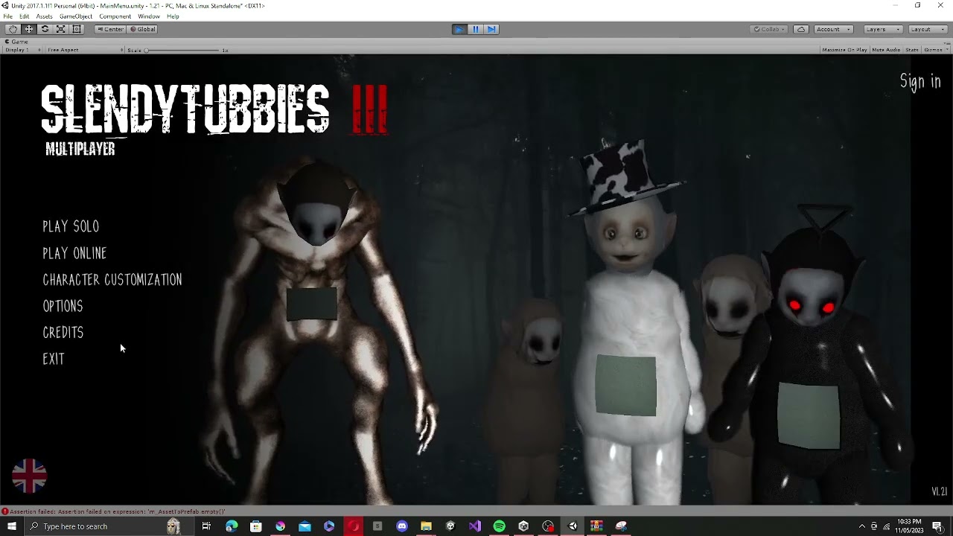Stop play mode with Play button
This screenshot has height=536, width=953.
tap(459, 29)
